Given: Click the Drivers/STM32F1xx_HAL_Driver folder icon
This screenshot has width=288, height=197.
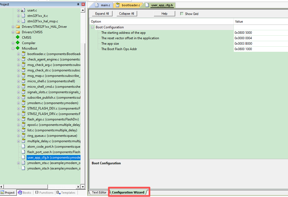Looking at the screenshot, I should pos(18,26).
